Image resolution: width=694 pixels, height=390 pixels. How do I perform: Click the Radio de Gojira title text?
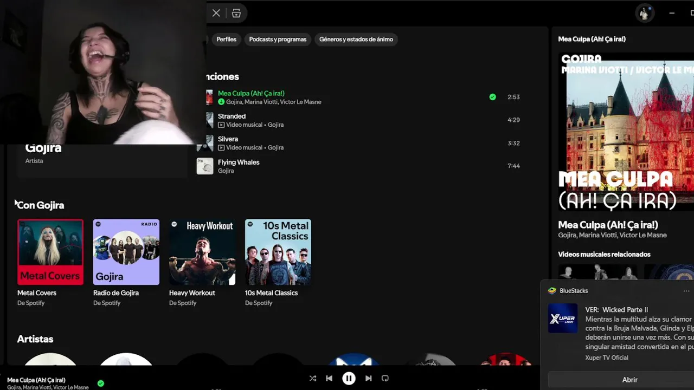116,293
